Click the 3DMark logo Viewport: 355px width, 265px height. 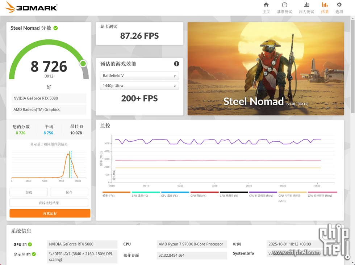pos(32,8)
